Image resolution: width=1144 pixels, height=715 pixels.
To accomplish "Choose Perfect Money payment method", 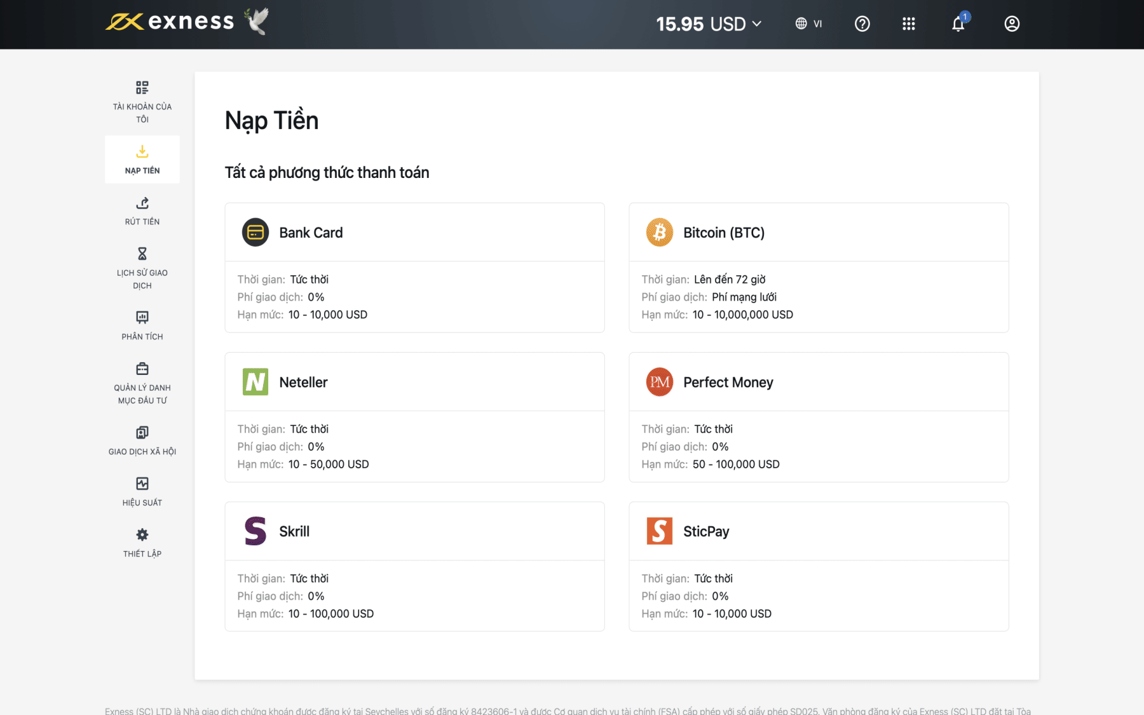I will (x=819, y=417).
